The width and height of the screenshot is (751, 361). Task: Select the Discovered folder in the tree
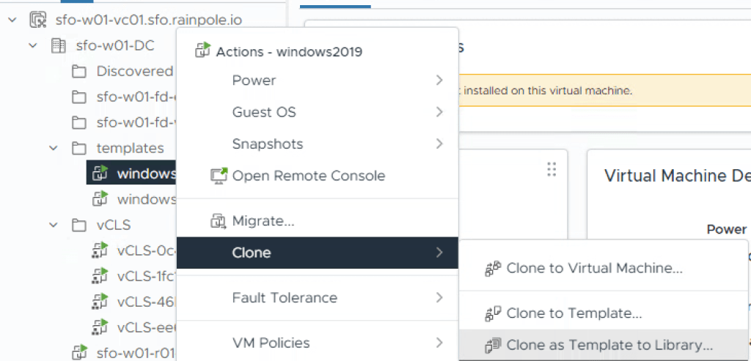click(x=134, y=71)
